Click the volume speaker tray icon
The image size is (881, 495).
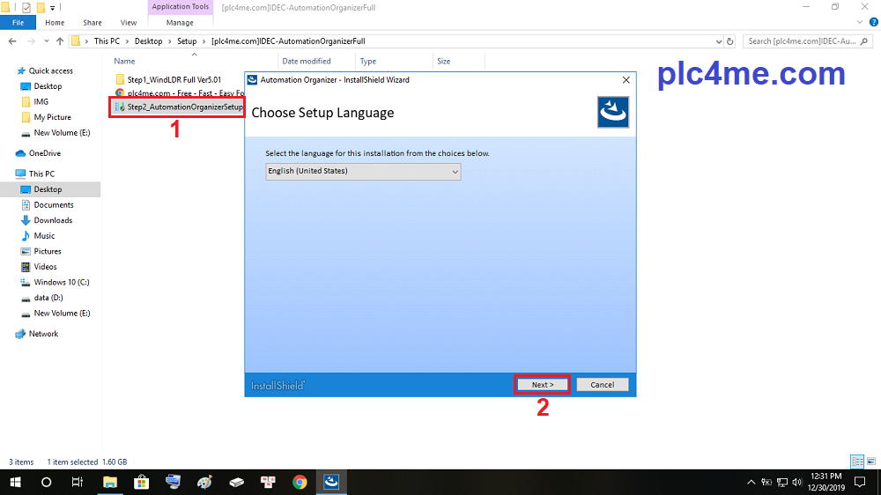(x=798, y=482)
